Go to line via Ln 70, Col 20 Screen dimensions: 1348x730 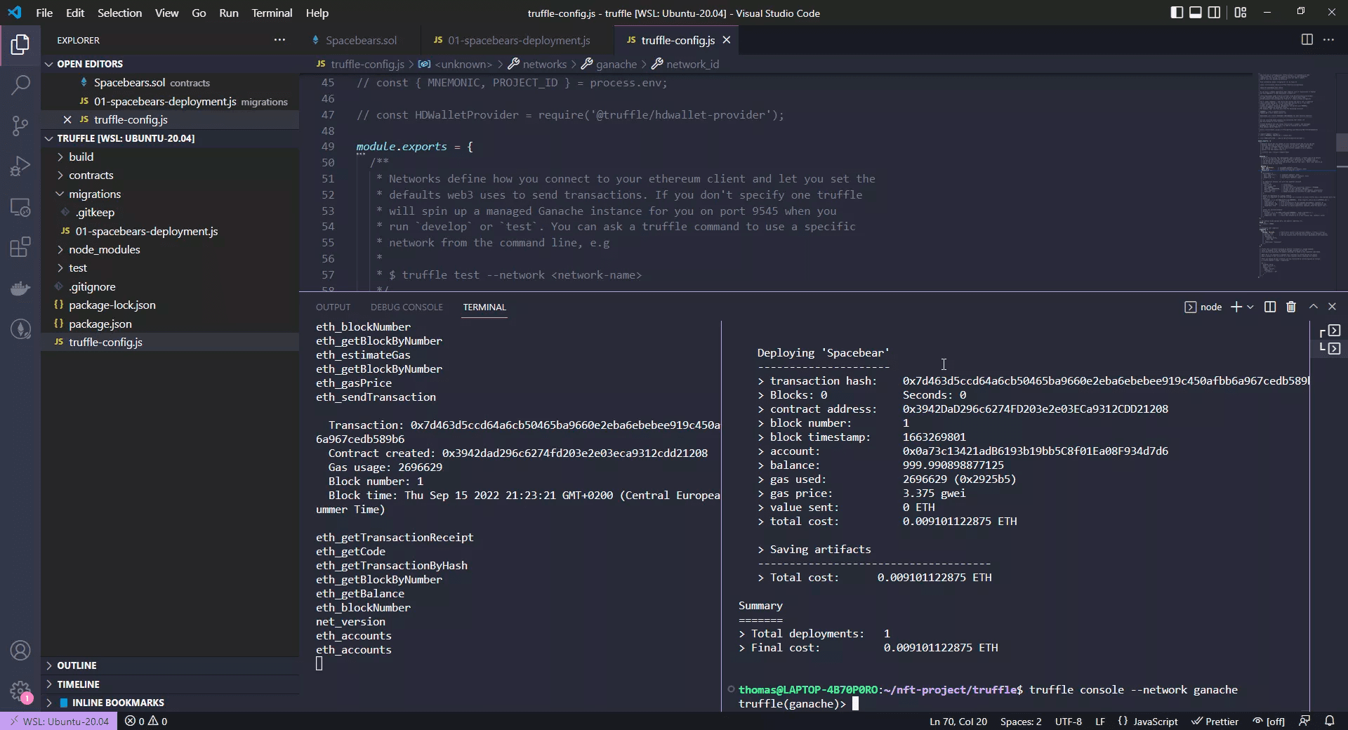coord(958,721)
